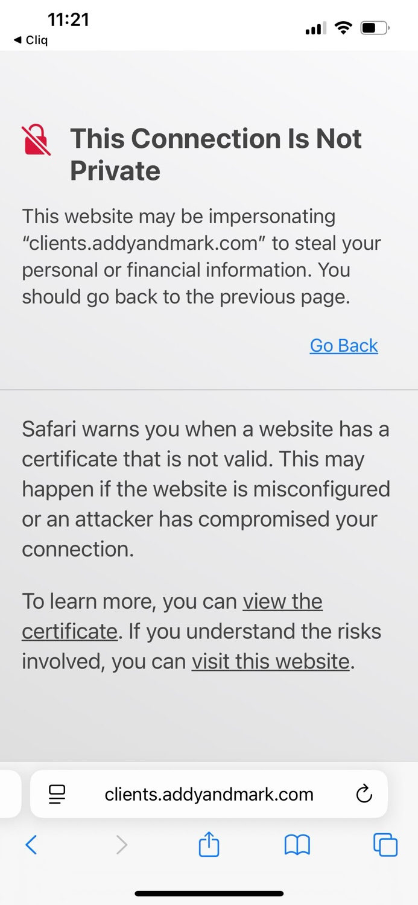
Task: Tap the Wi-Fi status icon
Action: tap(343, 28)
